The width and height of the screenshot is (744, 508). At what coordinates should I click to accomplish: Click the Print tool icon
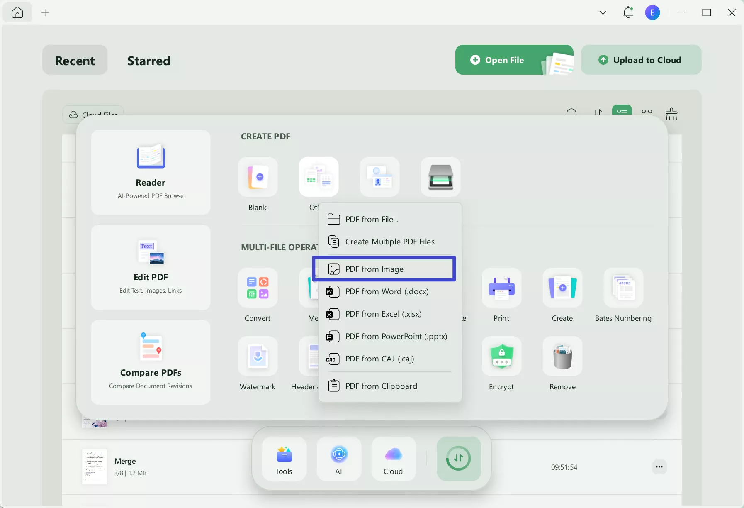pyautogui.click(x=501, y=288)
